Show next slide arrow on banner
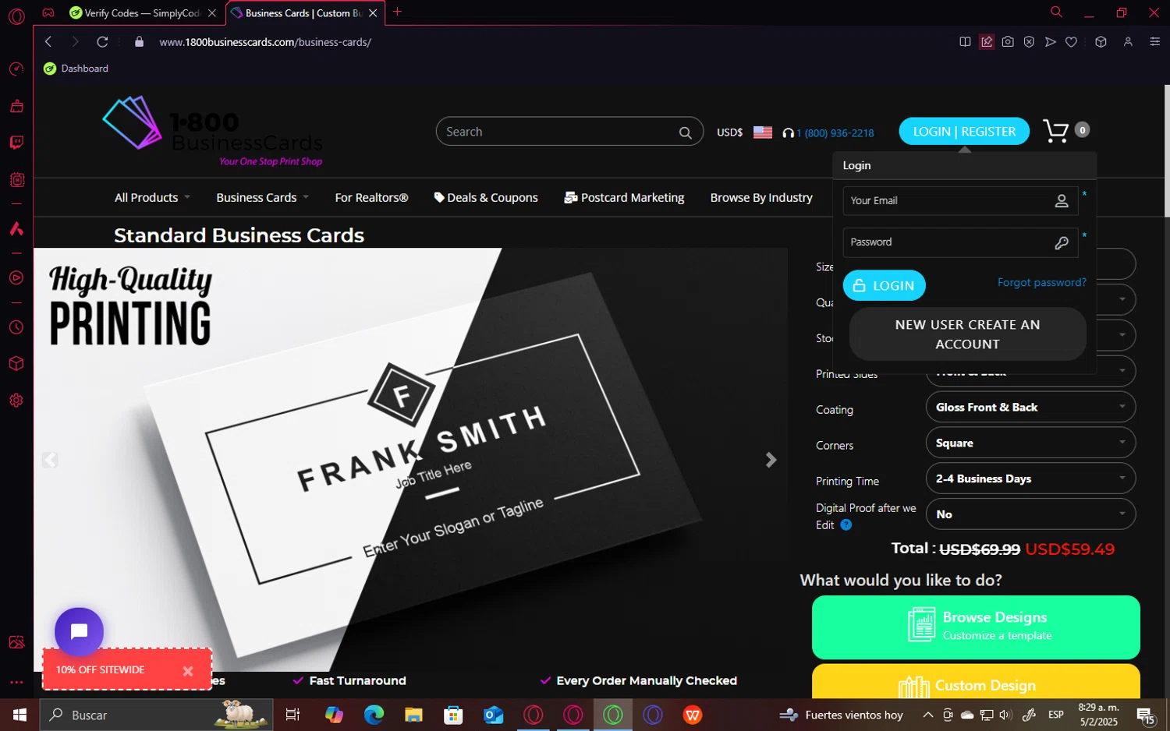The width and height of the screenshot is (1170, 731). (x=771, y=461)
